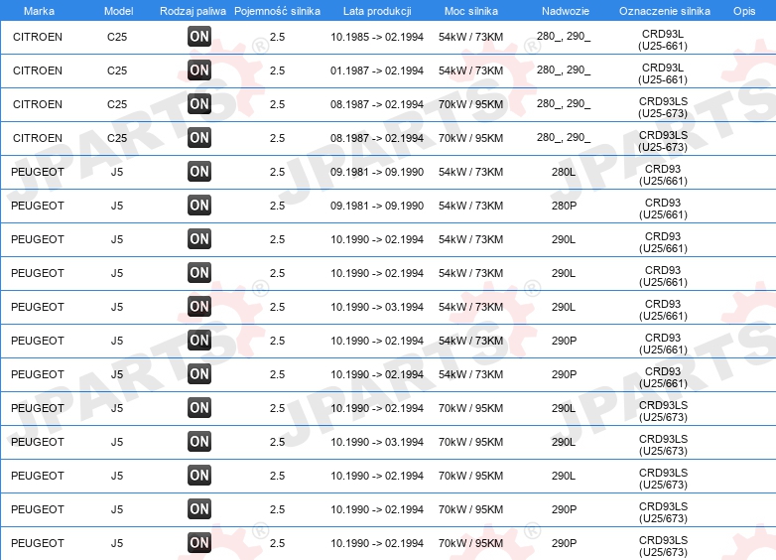Viewport: 776px width, 560px height.
Task: Click the Moc silnika column header
Action: point(471,11)
